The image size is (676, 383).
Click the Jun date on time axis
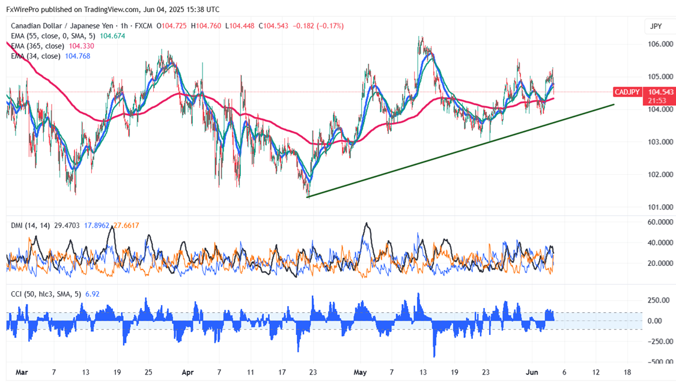[x=532, y=372]
